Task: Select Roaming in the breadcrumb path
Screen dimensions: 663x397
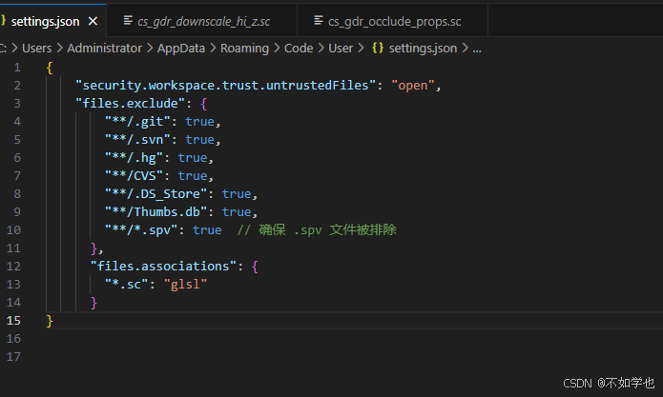Action: point(244,49)
